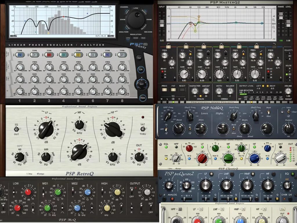
Task: Select band 2 shelf filter type icon in Neon
Action: pyautogui.click(x=35, y=55)
